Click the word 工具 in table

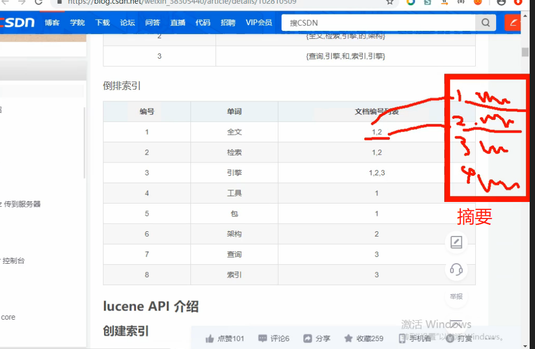[x=234, y=193]
